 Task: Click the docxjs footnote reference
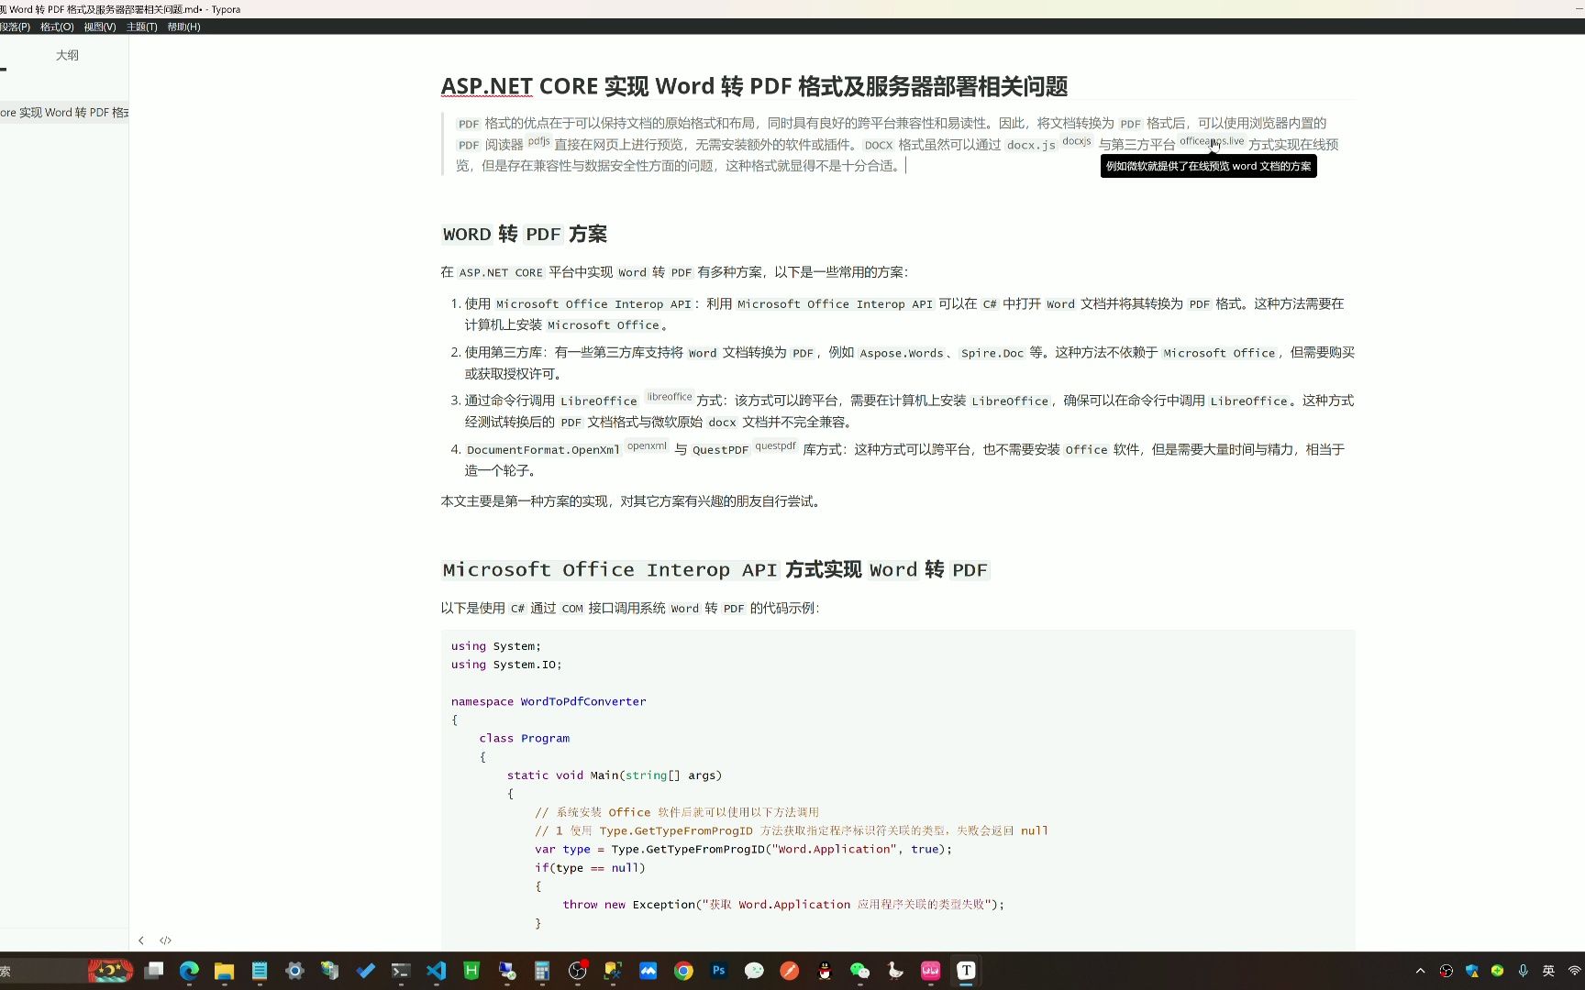click(x=1077, y=141)
